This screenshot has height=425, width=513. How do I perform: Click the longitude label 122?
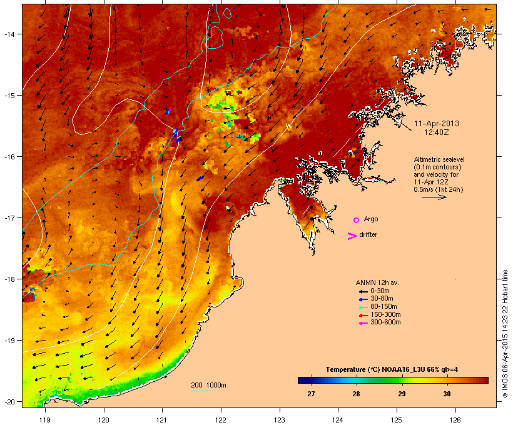pos(221,420)
